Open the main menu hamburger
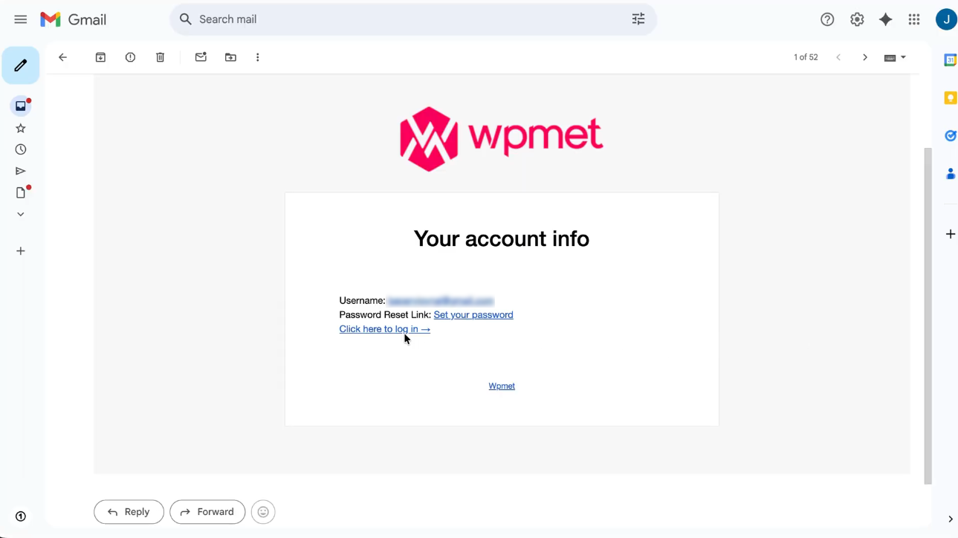The width and height of the screenshot is (958, 538). pyautogui.click(x=21, y=19)
